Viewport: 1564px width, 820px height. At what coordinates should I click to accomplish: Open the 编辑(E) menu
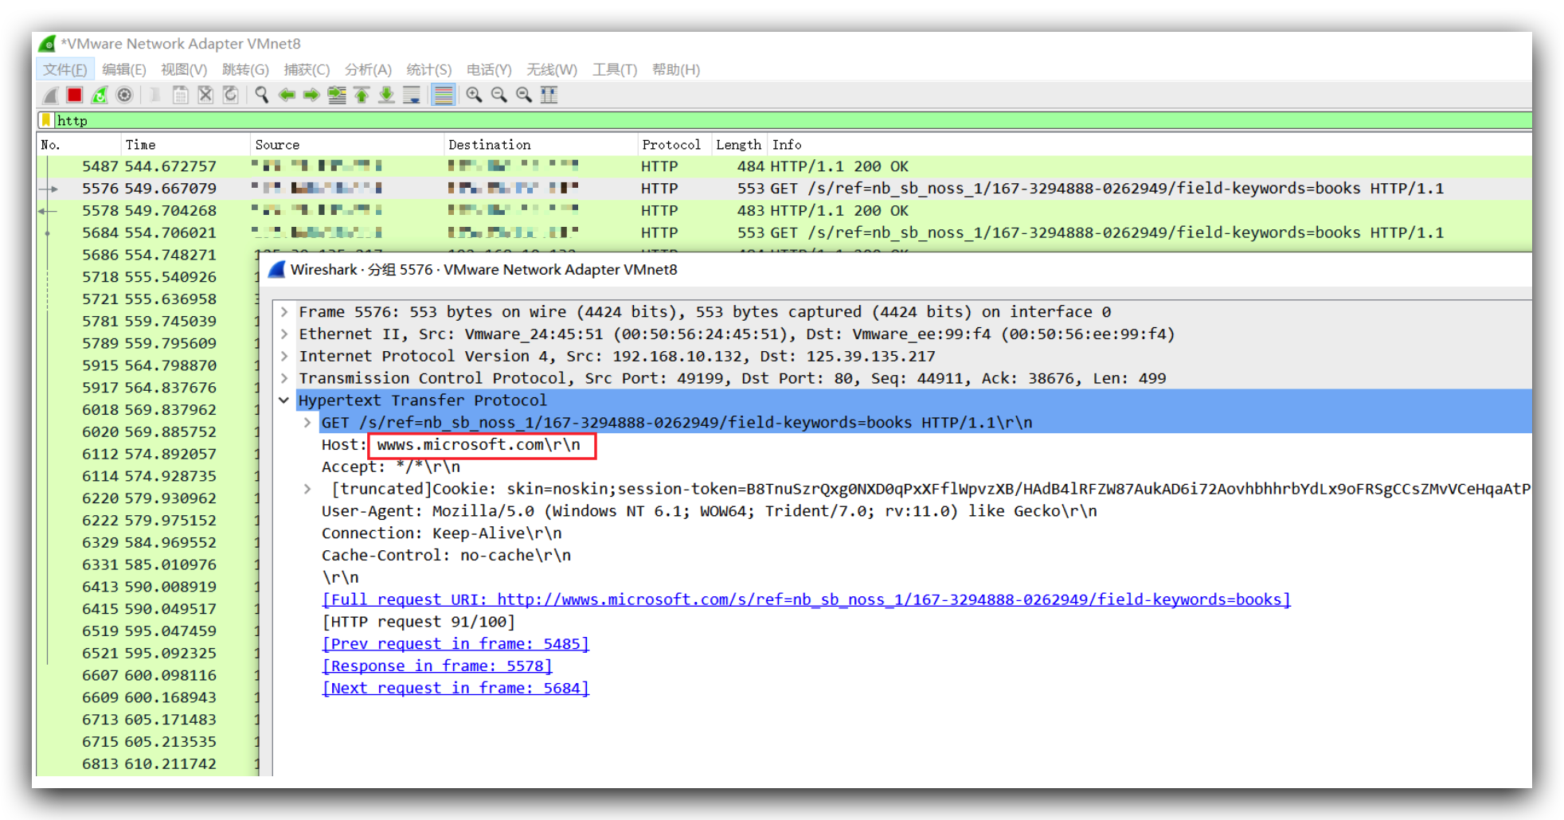(x=124, y=70)
